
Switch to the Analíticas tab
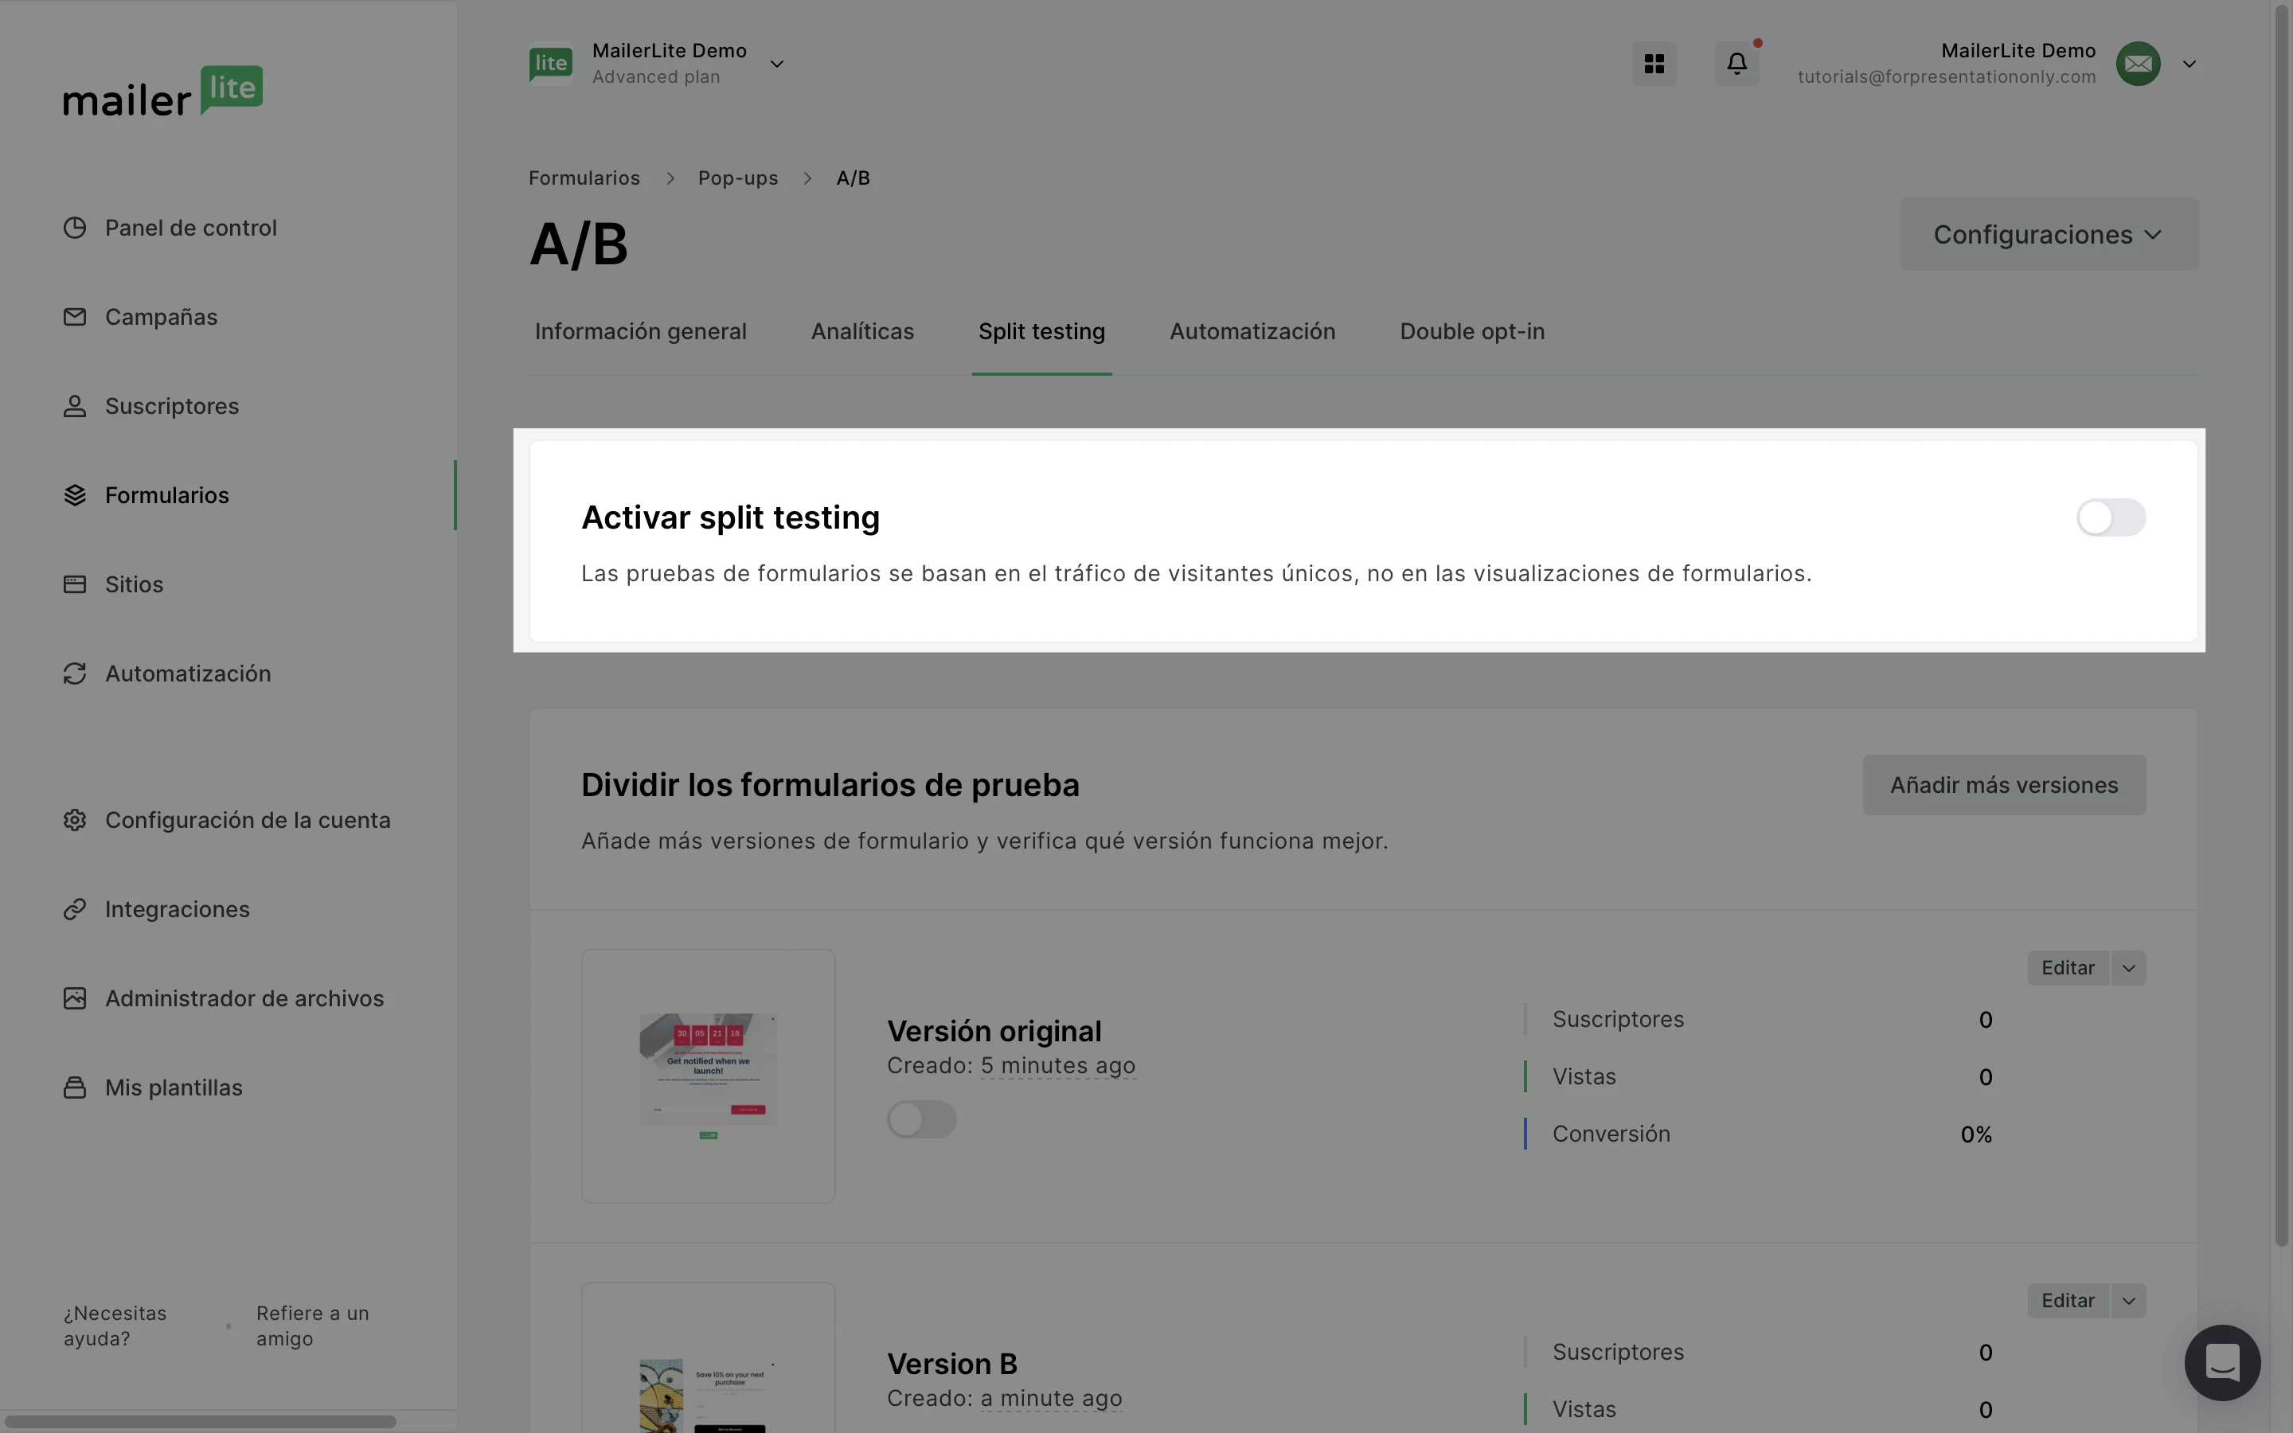pyautogui.click(x=861, y=332)
